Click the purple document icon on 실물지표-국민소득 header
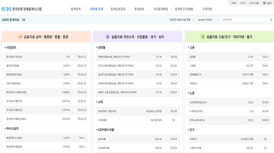This screenshot has height=153, width=274. [108, 37]
